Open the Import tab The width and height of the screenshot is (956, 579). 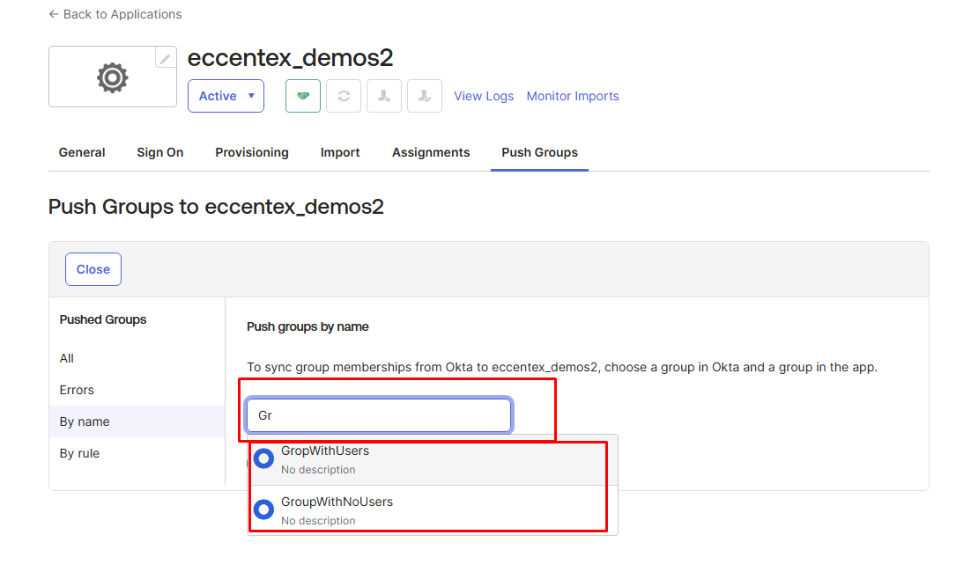pyautogui.click(x=340, y=152)
